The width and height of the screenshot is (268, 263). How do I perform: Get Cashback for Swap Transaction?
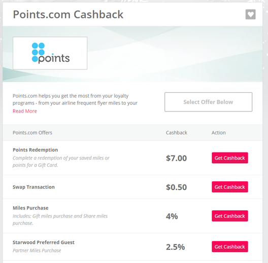(x=230, y=187)
